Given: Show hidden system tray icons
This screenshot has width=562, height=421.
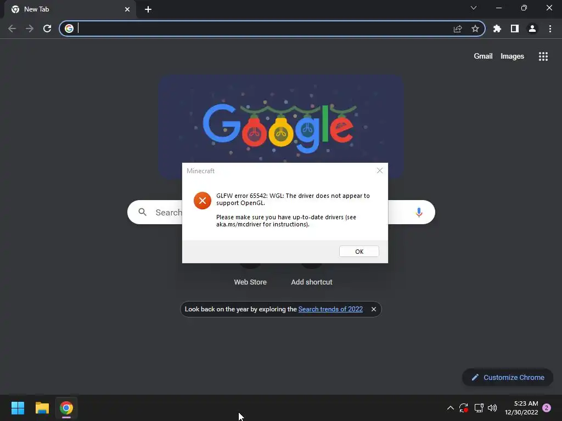Looking at the screenshot, I should point(451,408).
